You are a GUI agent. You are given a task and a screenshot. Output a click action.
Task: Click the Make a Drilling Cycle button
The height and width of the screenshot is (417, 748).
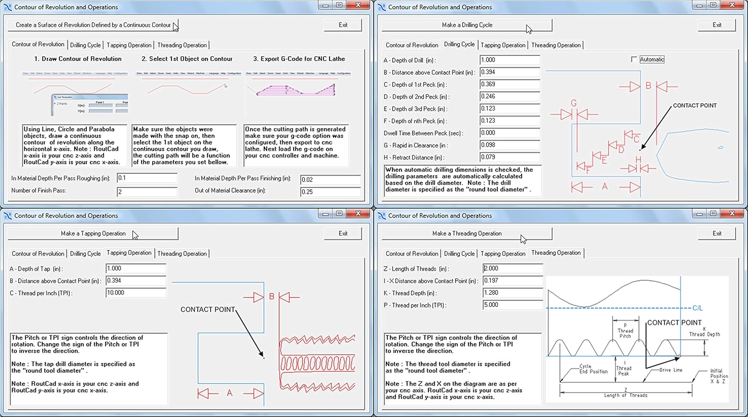467,25
